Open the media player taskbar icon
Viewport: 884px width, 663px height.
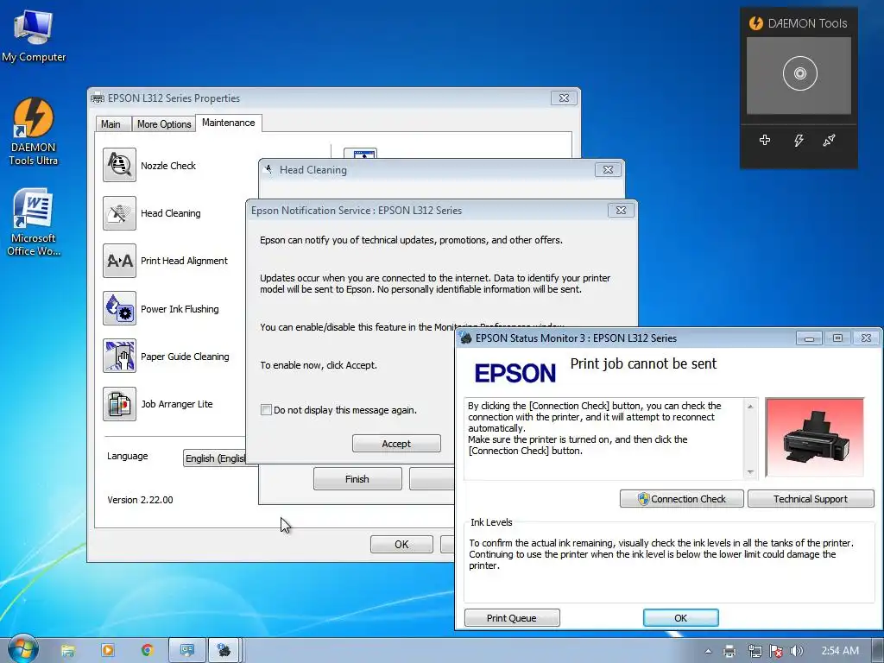107,651
